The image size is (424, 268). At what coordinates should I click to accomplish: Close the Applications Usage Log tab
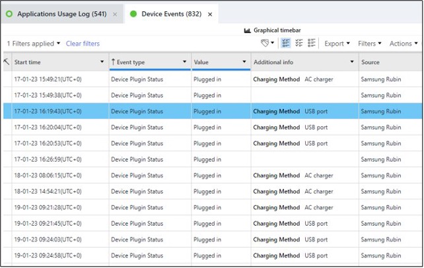tap(115, 14)
